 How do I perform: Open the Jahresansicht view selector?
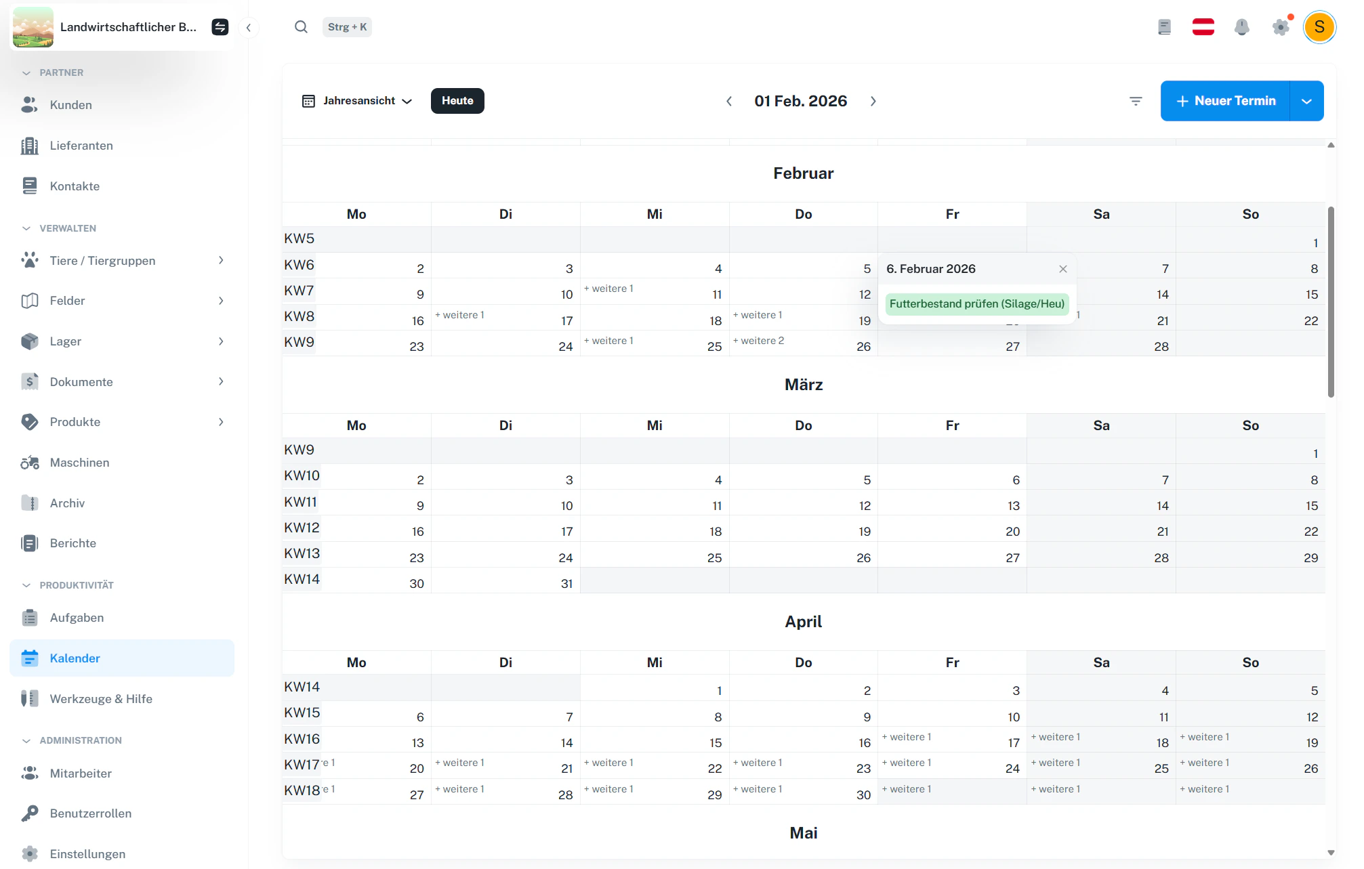(x=357, y=100)
